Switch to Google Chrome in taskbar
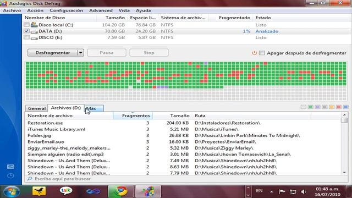The height and width of the screenshot is (198, 352). pyautogui.click(x=121, y=191)
